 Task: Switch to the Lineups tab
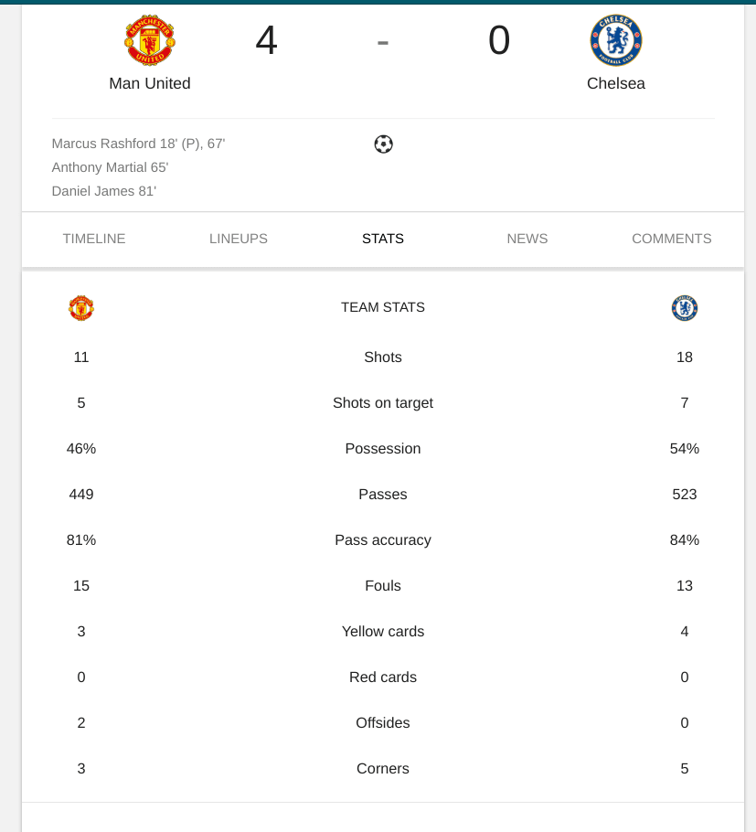[239, 239]
